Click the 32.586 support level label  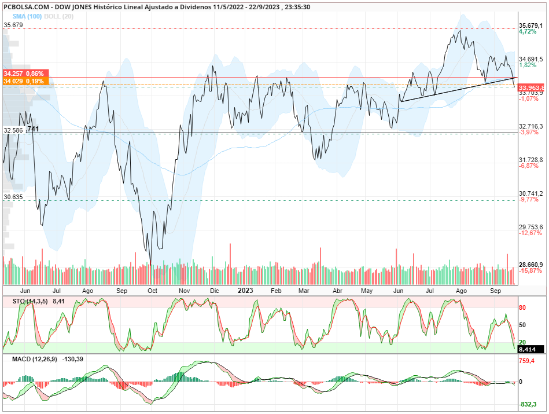(13, 130)
